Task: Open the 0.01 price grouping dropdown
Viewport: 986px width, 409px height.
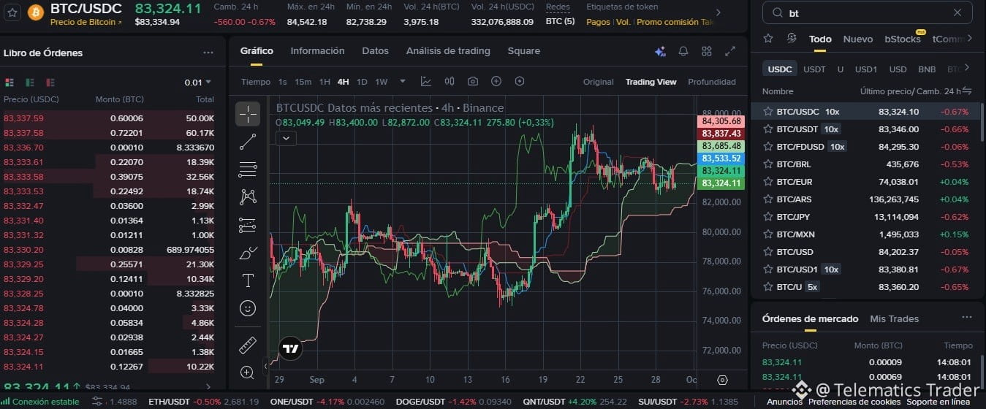Action: pyautogui.click(x=198, y=83)
